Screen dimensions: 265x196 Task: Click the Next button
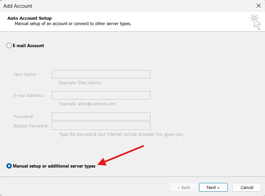[x=213, y=187]
